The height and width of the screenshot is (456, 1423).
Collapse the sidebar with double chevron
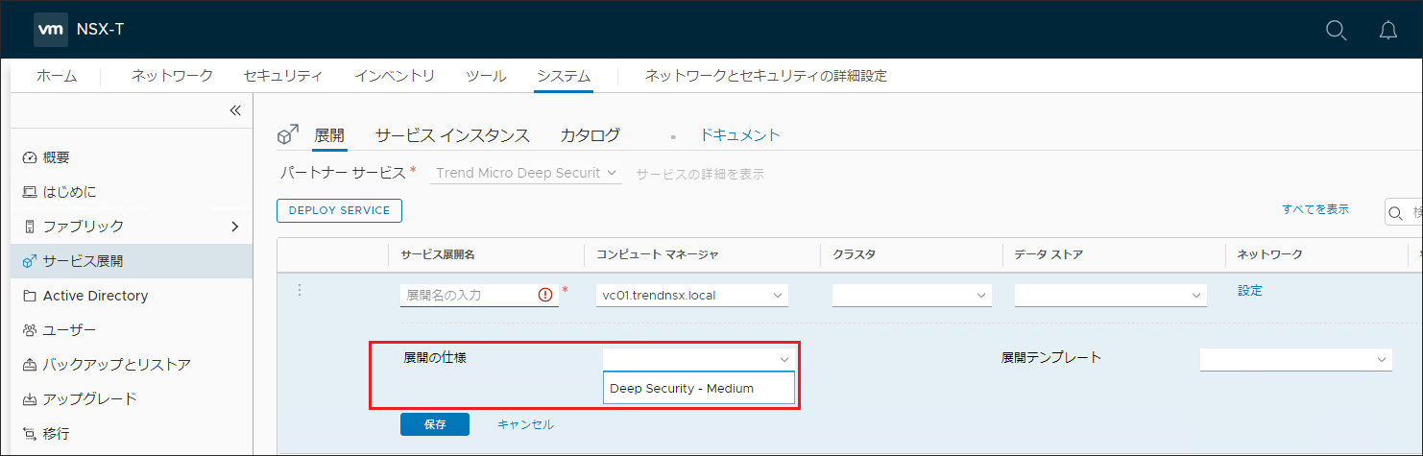point(234,110)
